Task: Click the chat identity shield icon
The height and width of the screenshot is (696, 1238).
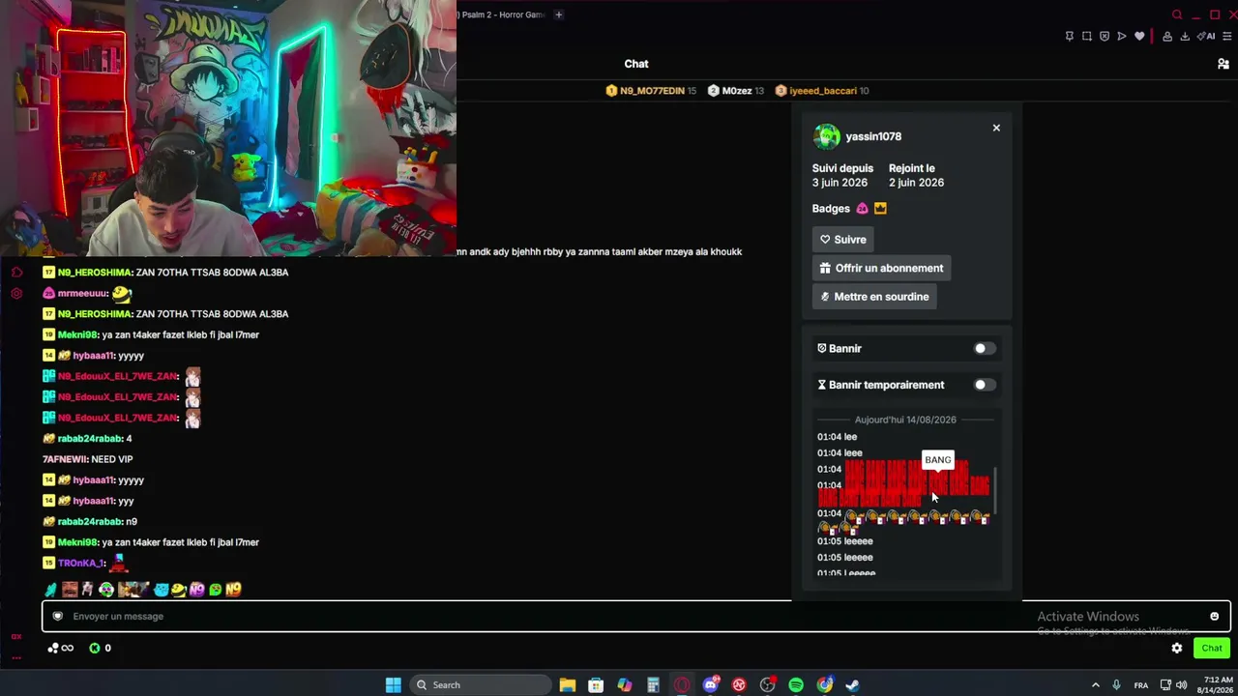Action: 58,617
